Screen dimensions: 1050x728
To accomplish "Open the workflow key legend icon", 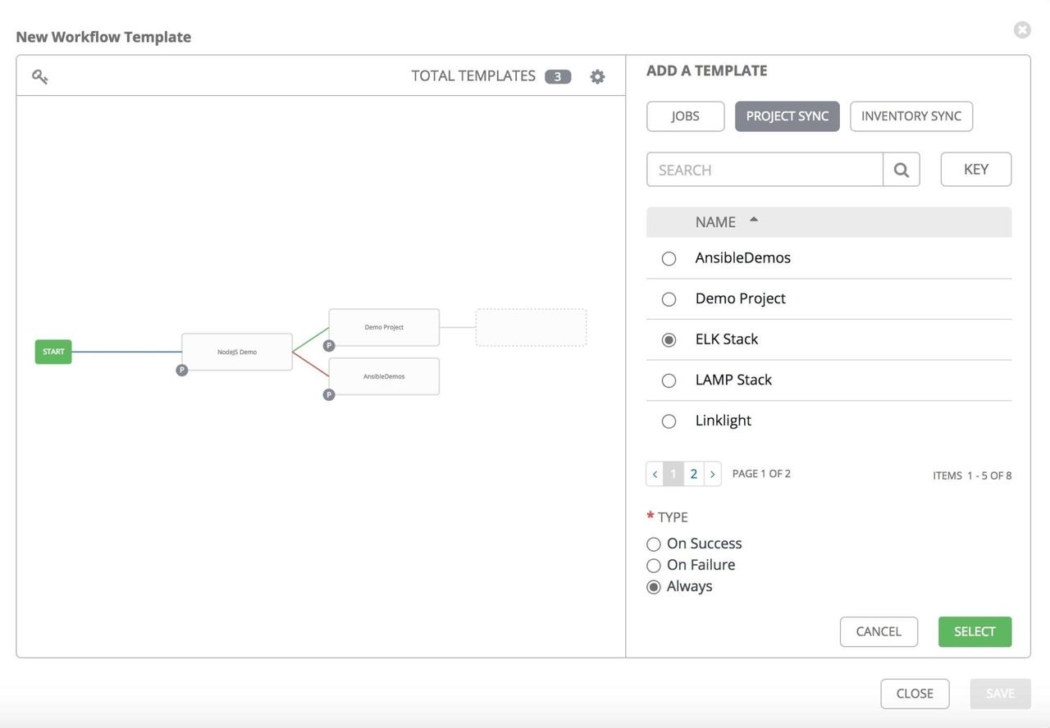I will 39,75.
